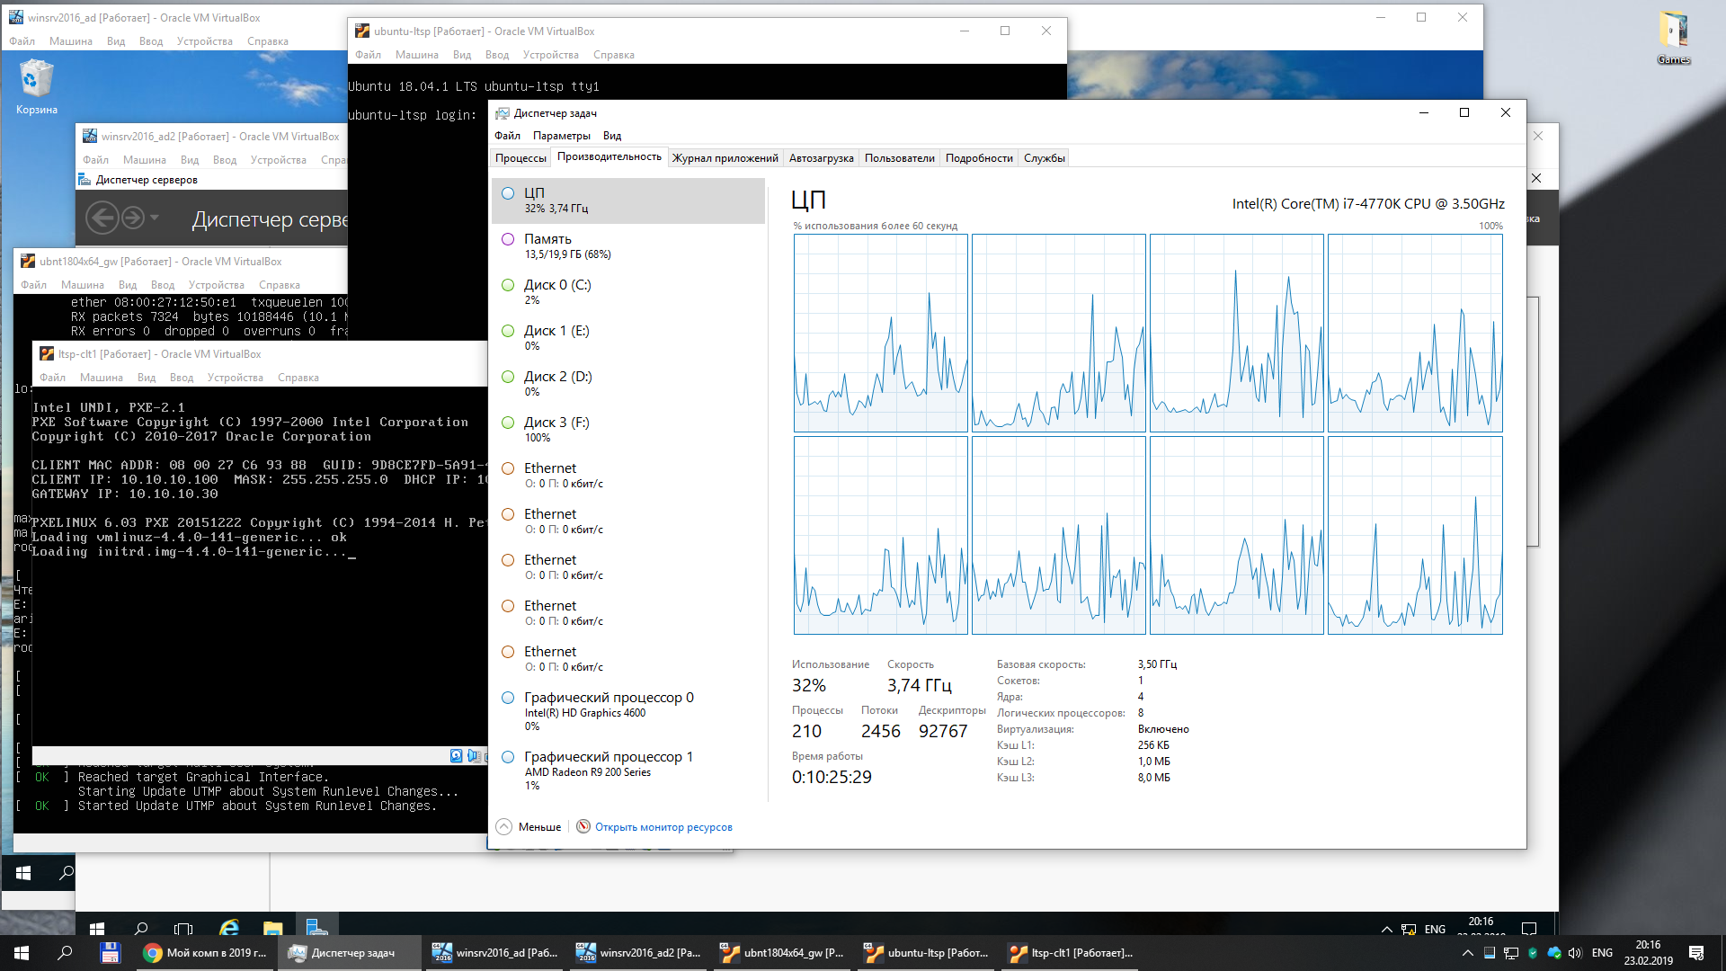Viewport: 1726px width, 971px height.
Task: Open the host taskbar search magnifier
Action: [65, 953]
